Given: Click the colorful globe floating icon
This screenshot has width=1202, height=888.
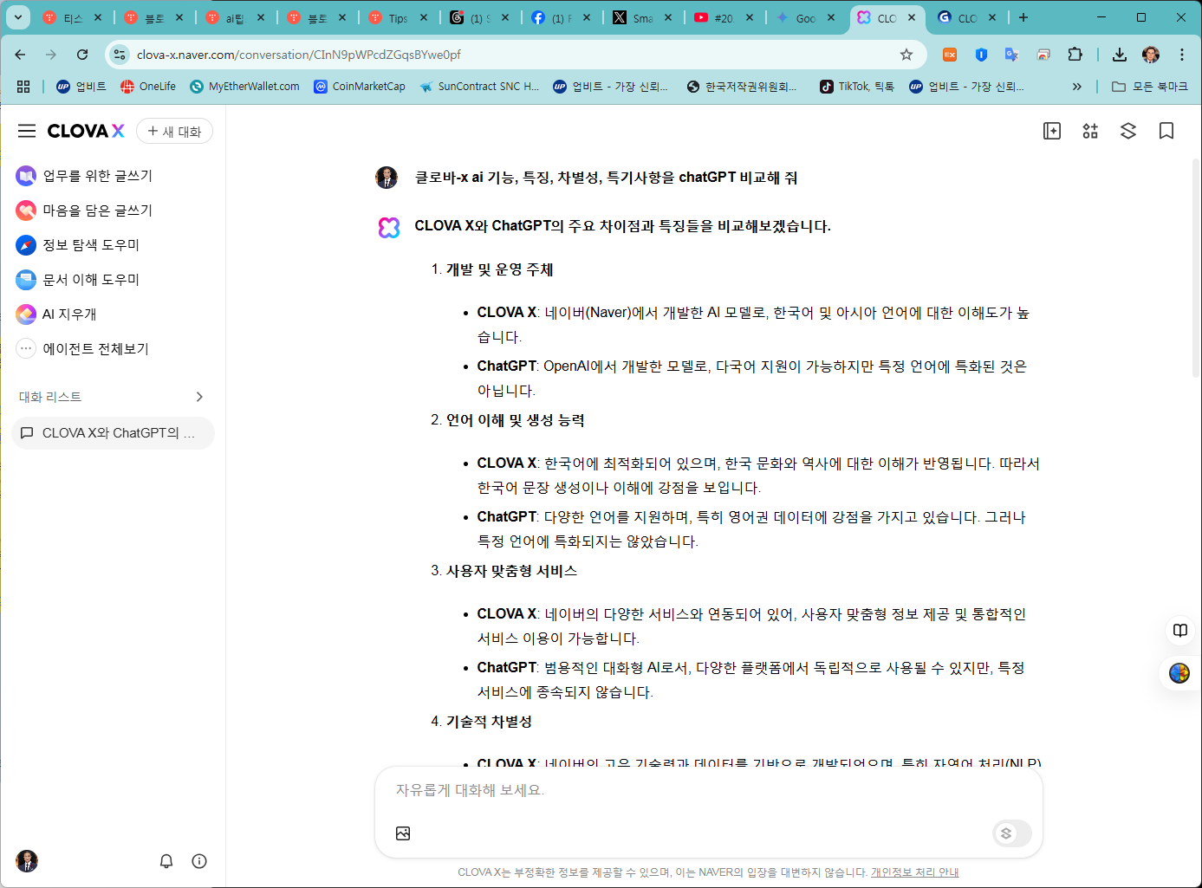Looking at the screenshot, I should click(x=1179, y=673).
